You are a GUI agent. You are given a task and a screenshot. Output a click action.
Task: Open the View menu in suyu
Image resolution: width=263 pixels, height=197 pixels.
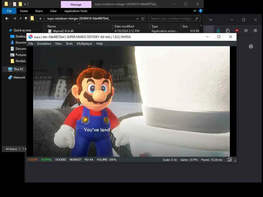[x=58, y=44]
